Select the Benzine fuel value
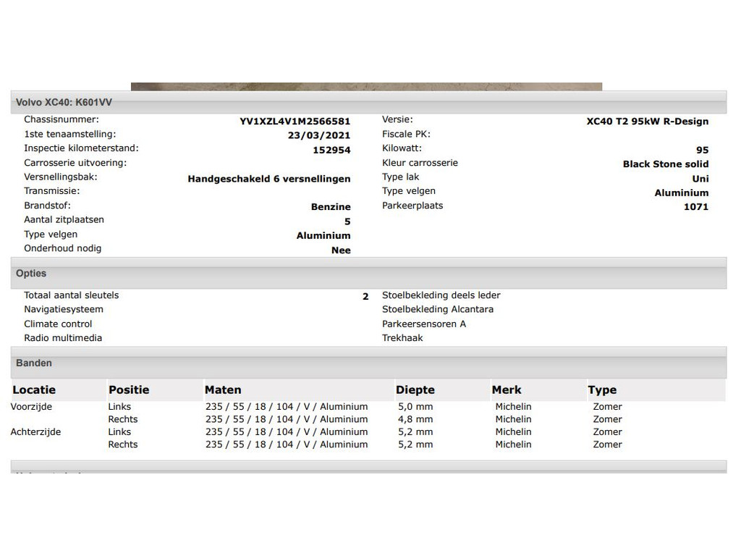741x556 pixels. click(x=331, y=207)
